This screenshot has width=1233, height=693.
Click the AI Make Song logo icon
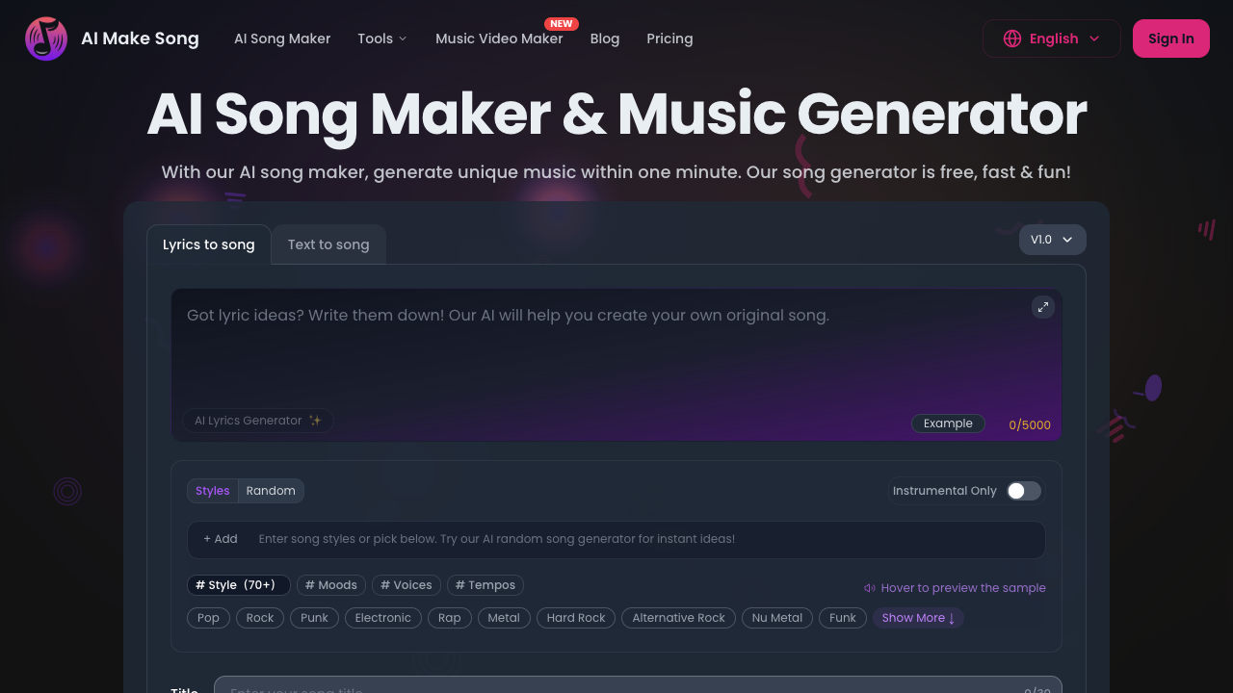45,38
